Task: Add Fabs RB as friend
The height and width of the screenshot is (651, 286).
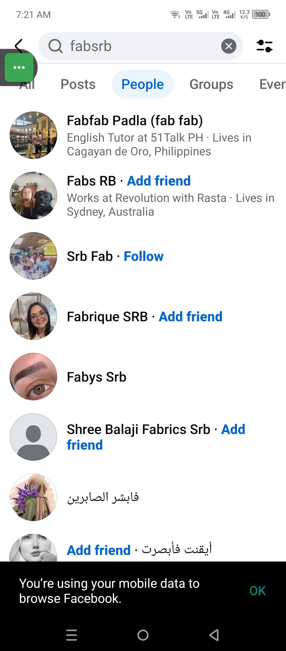Action: pyautogui.click(x=159, y=181)
